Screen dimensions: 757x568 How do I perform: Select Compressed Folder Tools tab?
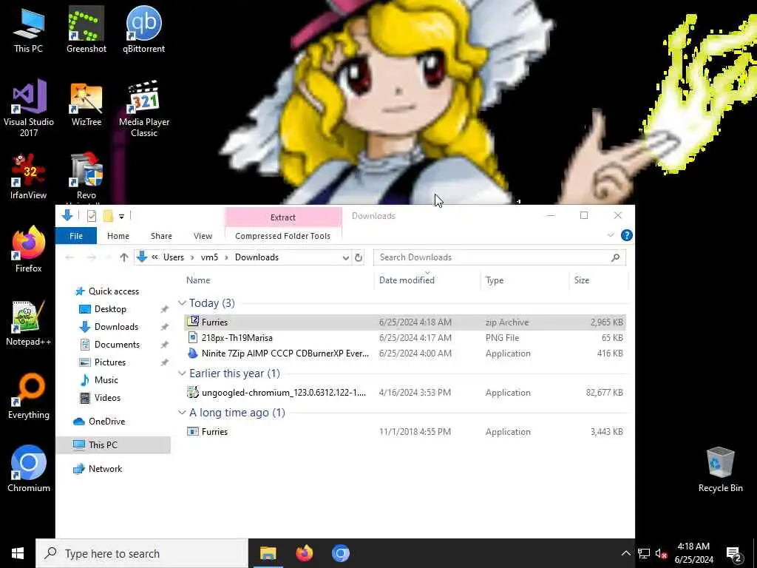click(x=283, y=236)
